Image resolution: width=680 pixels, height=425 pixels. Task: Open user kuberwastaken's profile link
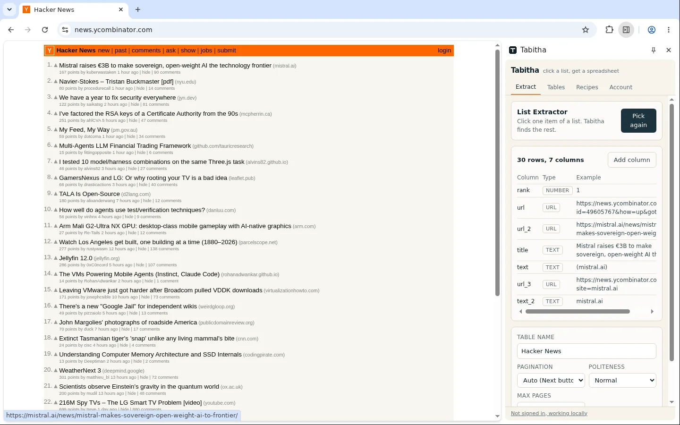point(101,72)
